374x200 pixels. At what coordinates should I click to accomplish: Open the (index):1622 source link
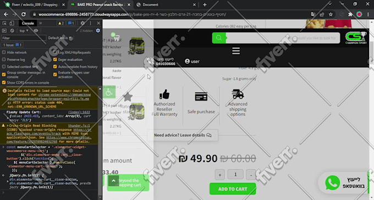click(x=79, y=112)
